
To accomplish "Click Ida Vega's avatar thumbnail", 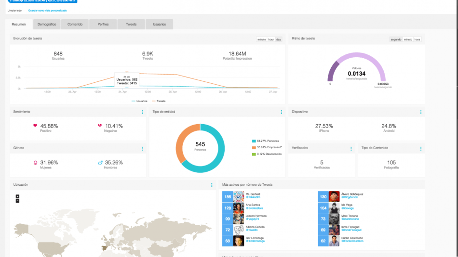I will tap(334, 208).
